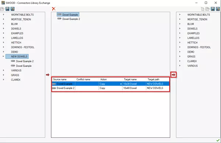This screenshot has height=143, width=221.
Task: Click the red arrow adding left connectors to the list
Action: 48,75
